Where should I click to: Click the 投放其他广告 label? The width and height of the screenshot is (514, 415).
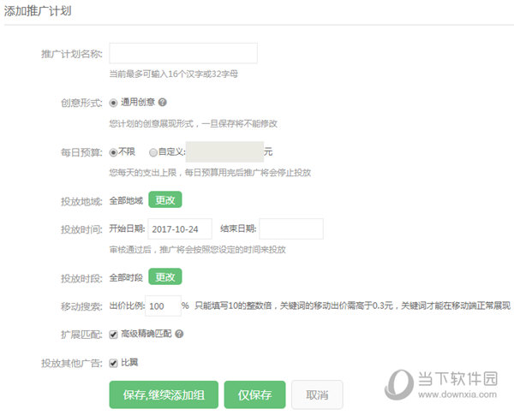[x=72, y=364]
